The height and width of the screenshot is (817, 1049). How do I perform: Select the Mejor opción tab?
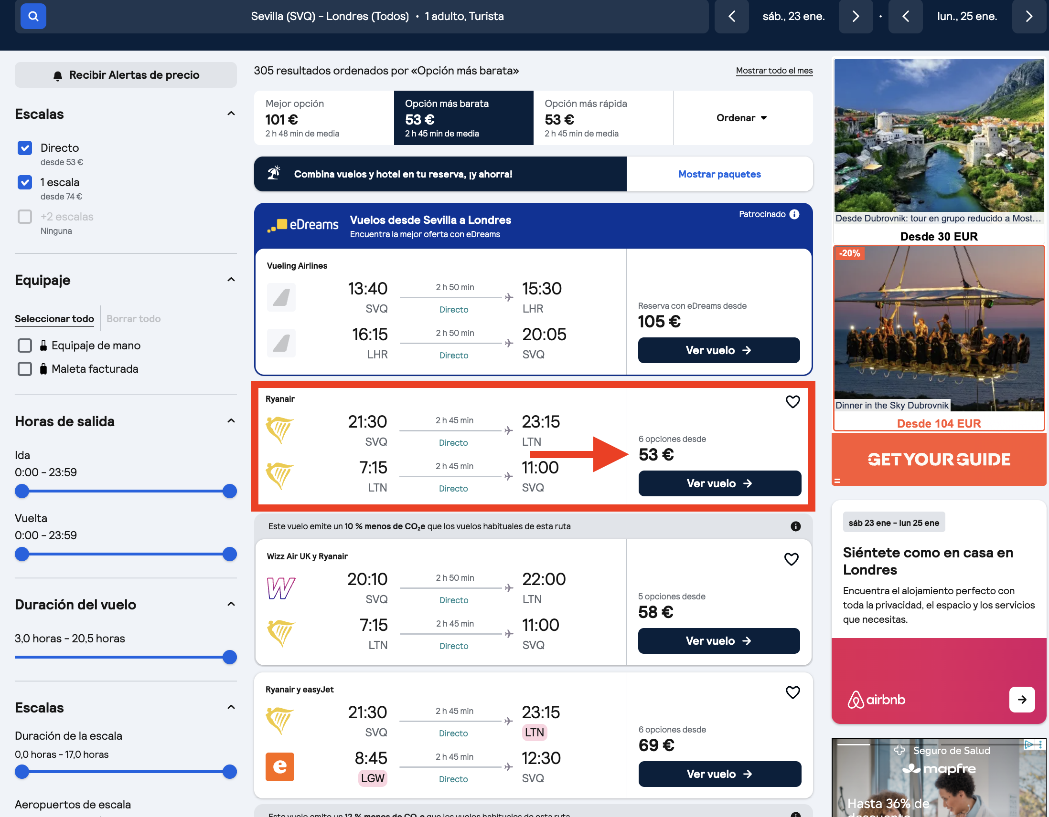(x=324, y=118)
